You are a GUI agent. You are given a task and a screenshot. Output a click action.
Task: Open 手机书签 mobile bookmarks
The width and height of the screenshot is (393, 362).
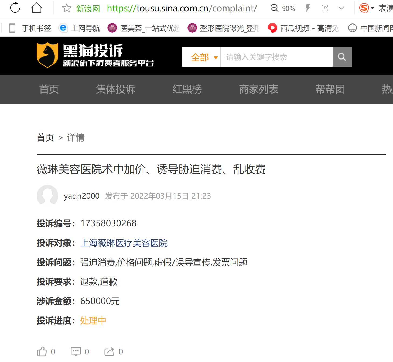[30, 28]
